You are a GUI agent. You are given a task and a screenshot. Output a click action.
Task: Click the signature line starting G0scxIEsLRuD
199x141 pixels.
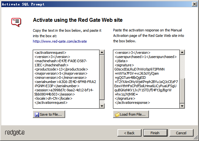pos(140,69)
